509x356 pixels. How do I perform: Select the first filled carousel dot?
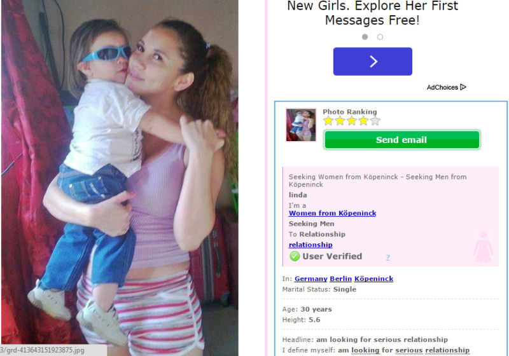pyautogui.click(x=365, y=37)
